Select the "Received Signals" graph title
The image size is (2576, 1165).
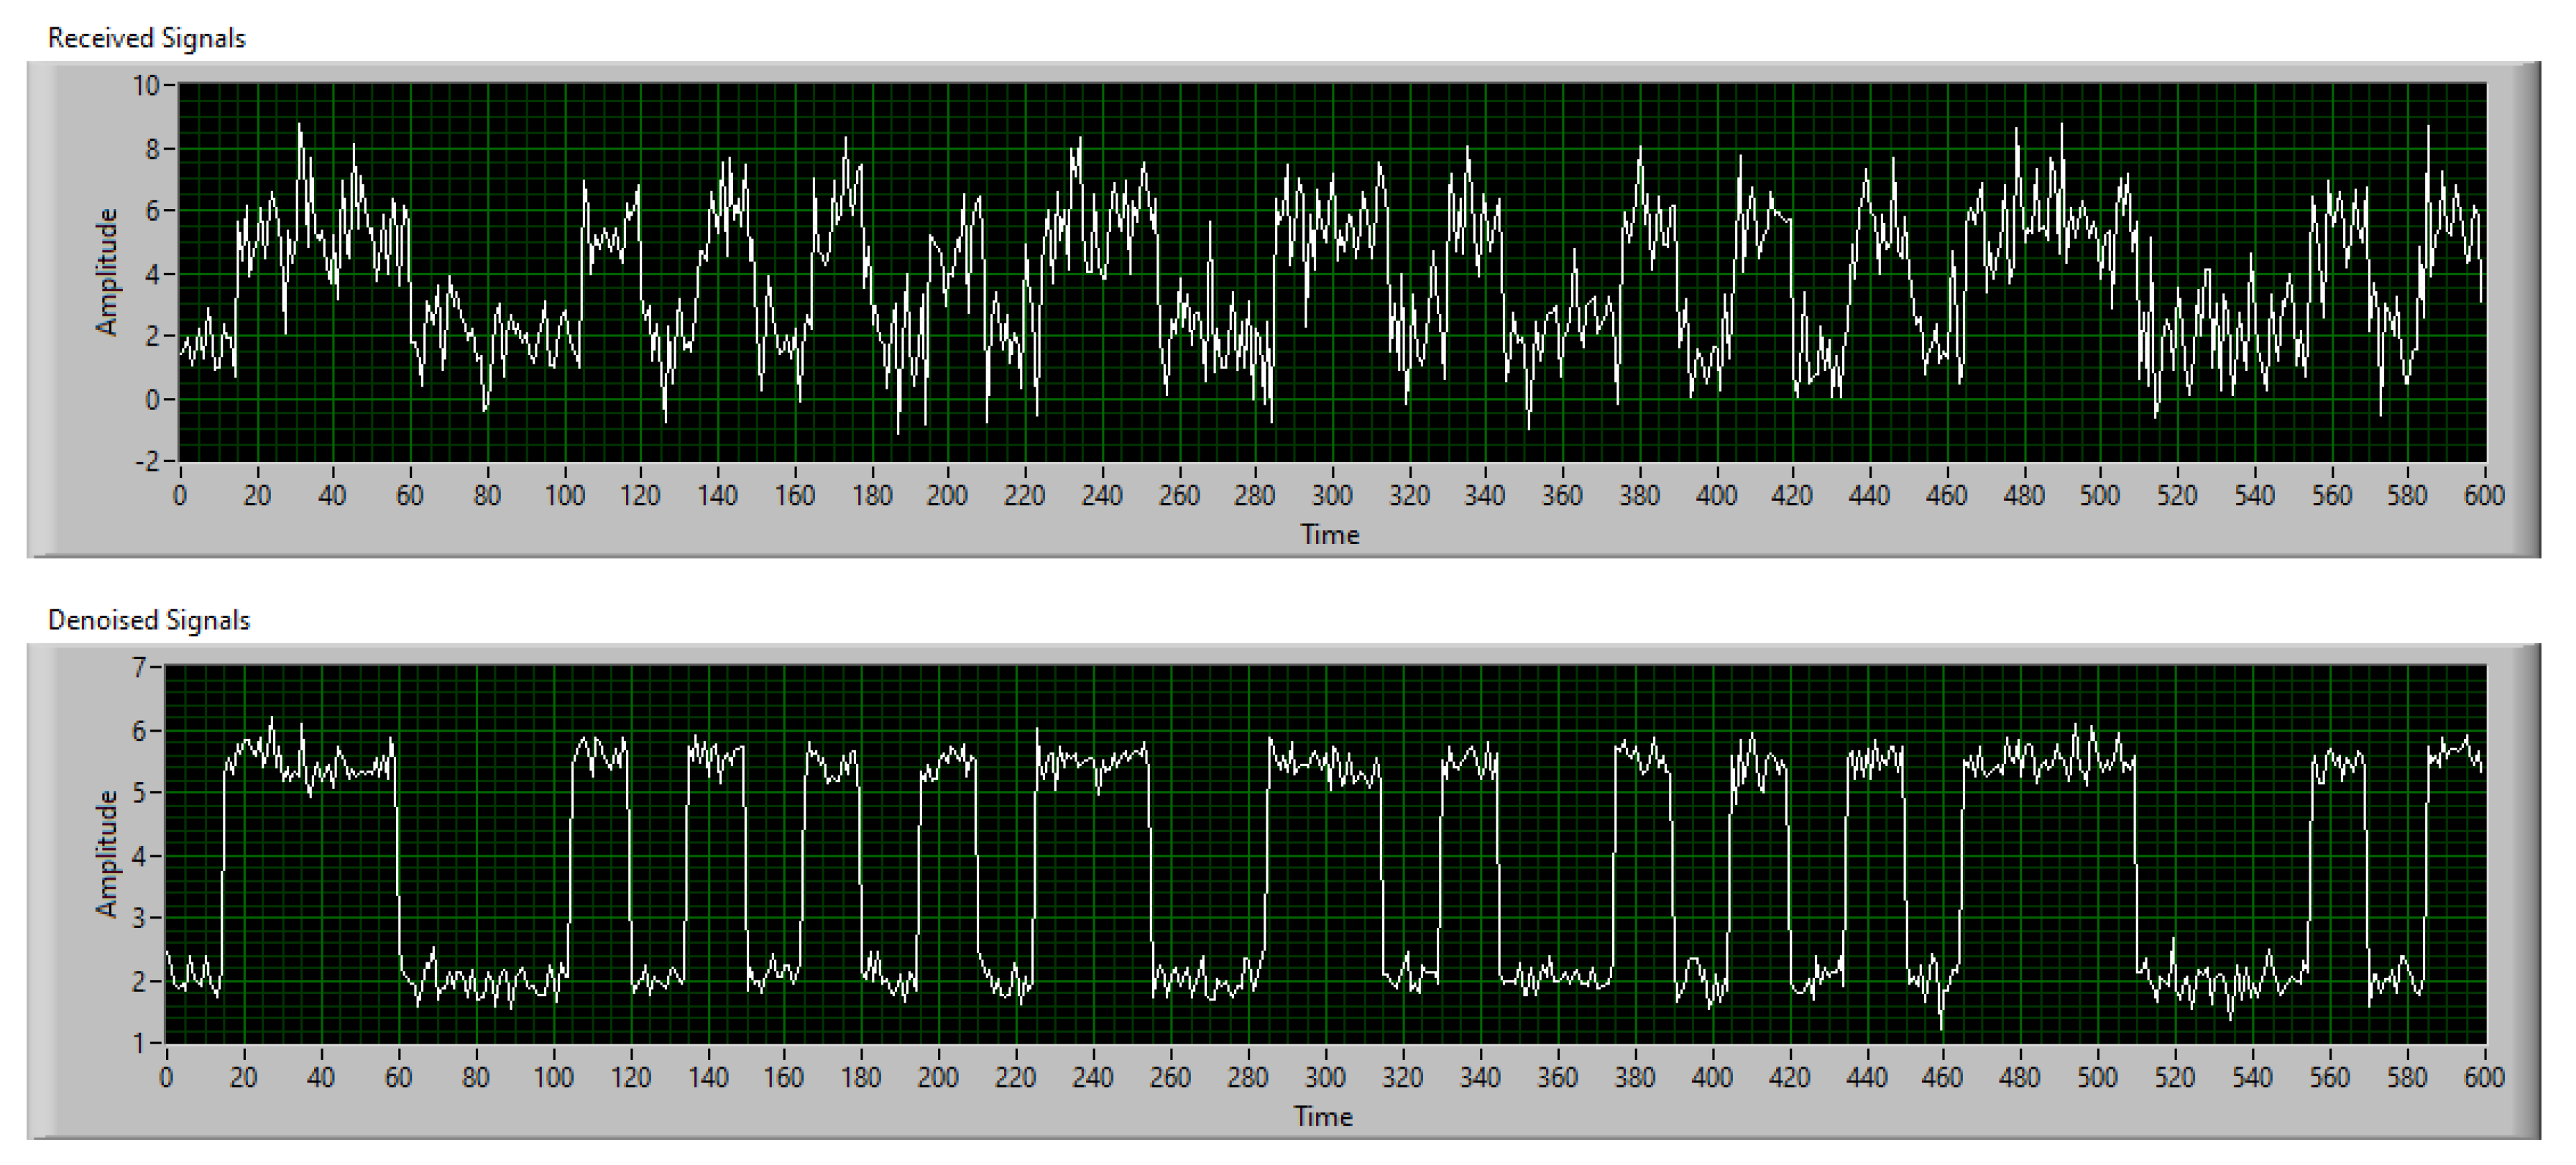click(x=146, y=38)
